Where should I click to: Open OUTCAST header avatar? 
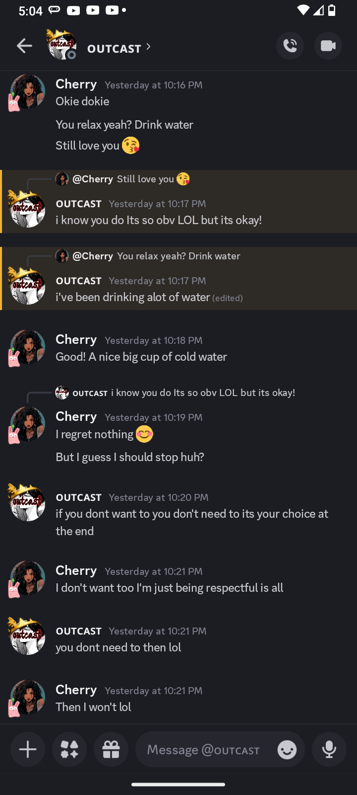click(x=61, y=45)
